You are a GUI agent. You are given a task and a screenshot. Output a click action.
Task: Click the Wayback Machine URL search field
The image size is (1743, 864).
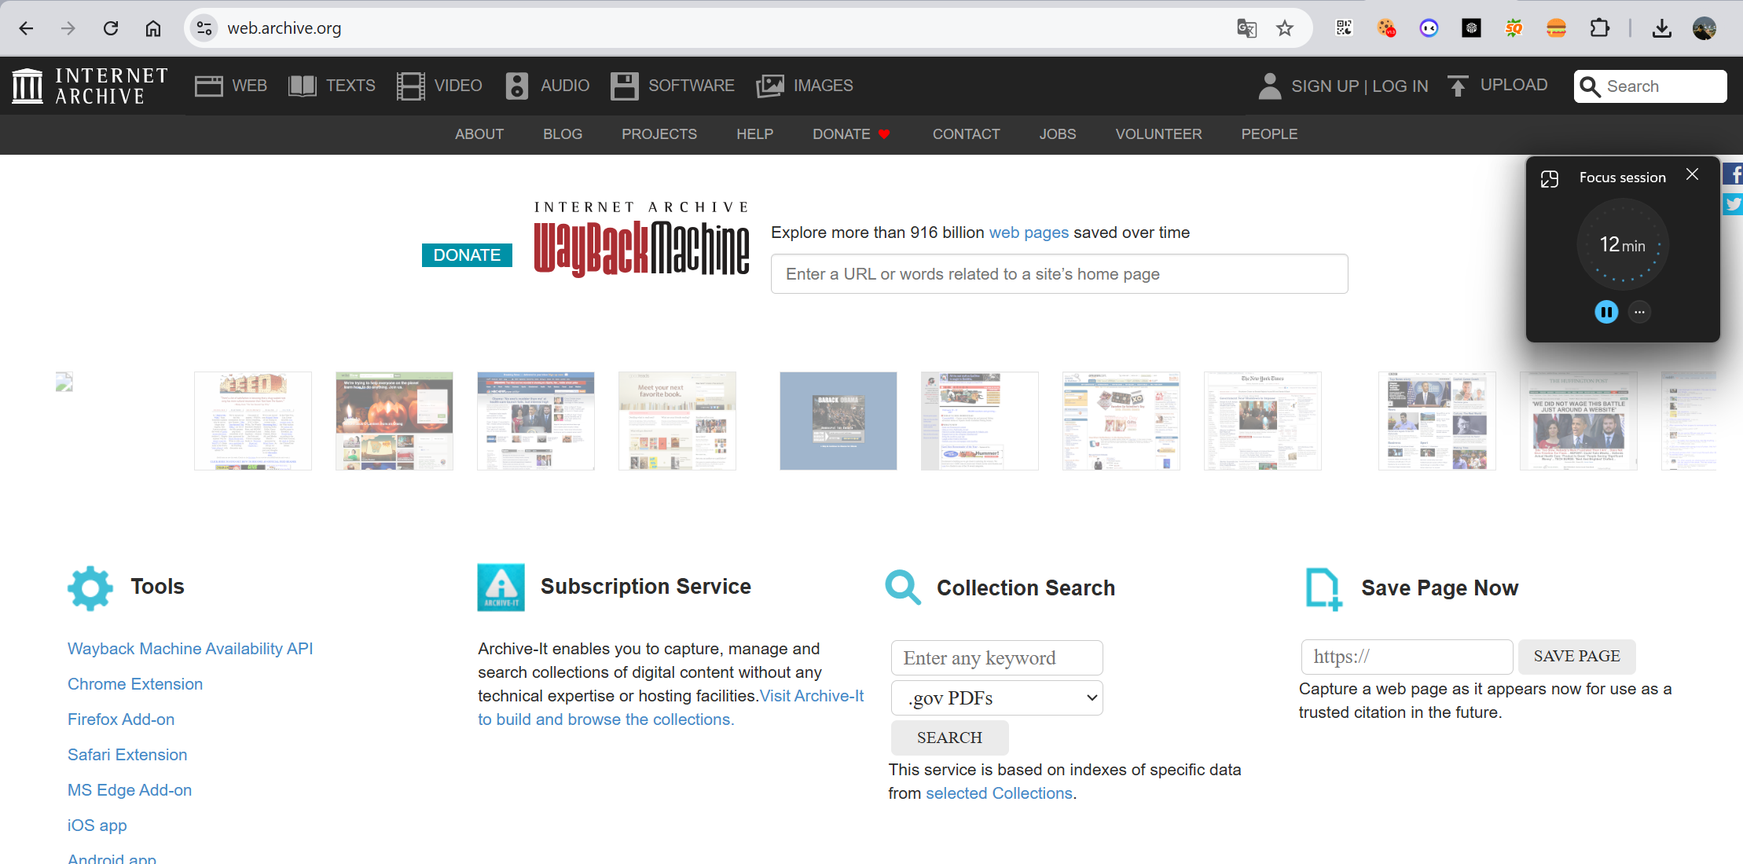click(1058, 273)
